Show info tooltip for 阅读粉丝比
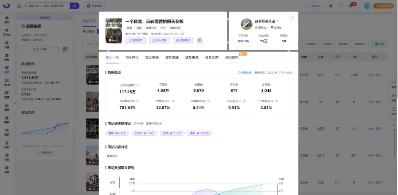Viewport: 398px width, 195px height. click(138, 101)
